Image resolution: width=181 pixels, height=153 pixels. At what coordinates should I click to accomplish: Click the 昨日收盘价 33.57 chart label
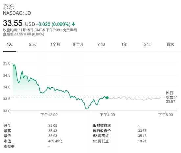pyautogui.click(x=171, y=97)
